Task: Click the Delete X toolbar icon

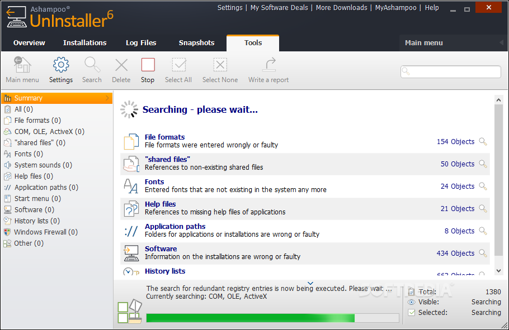Action: point(121,65)
